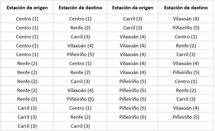Select origin Carril (3) whose destination is Vilaxoán (4)
This screenshot has width=215, height=131.
click(133, 19)
